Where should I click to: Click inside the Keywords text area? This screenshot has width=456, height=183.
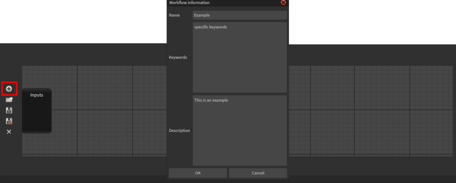pyautogui.click(x=240, y=57)
